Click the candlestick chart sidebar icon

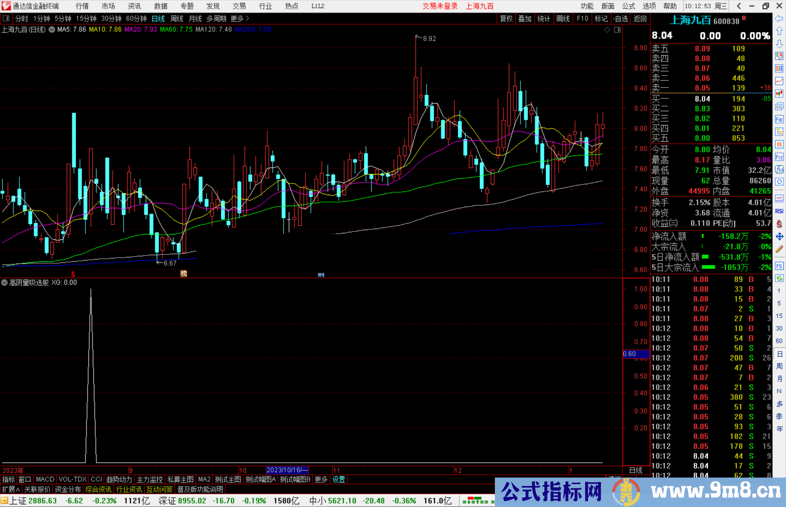(x=779, y=93)
